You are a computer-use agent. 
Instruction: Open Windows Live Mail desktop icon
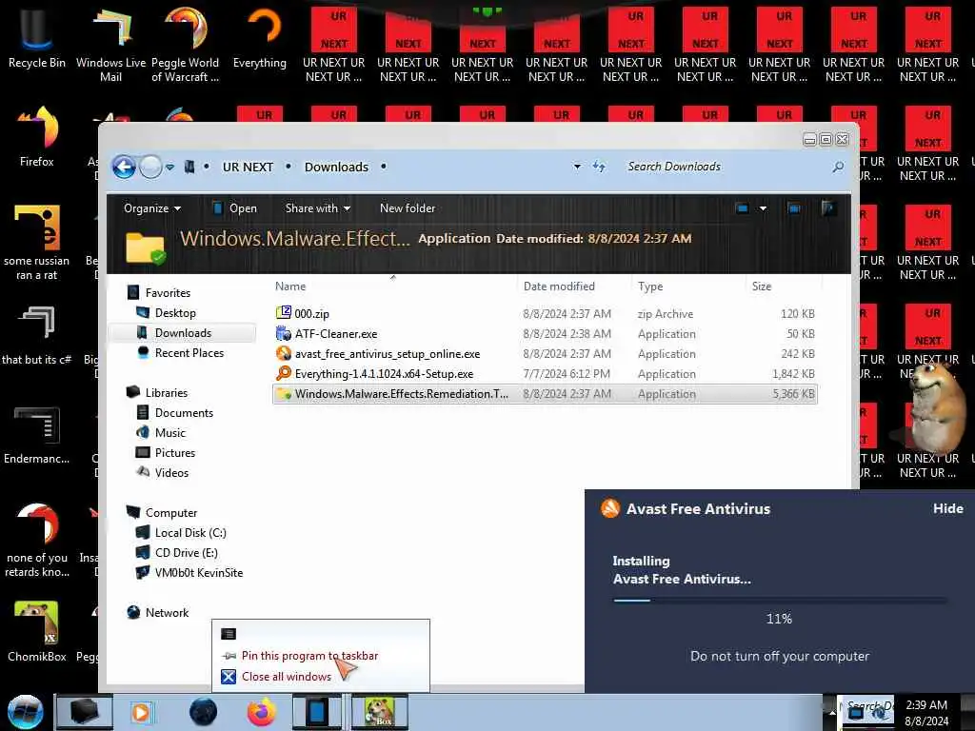110,44
